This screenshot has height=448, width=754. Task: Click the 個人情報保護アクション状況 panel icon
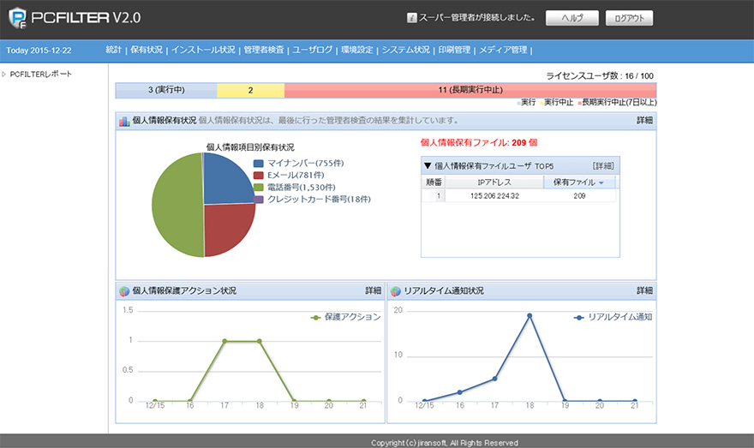point(124,291)
